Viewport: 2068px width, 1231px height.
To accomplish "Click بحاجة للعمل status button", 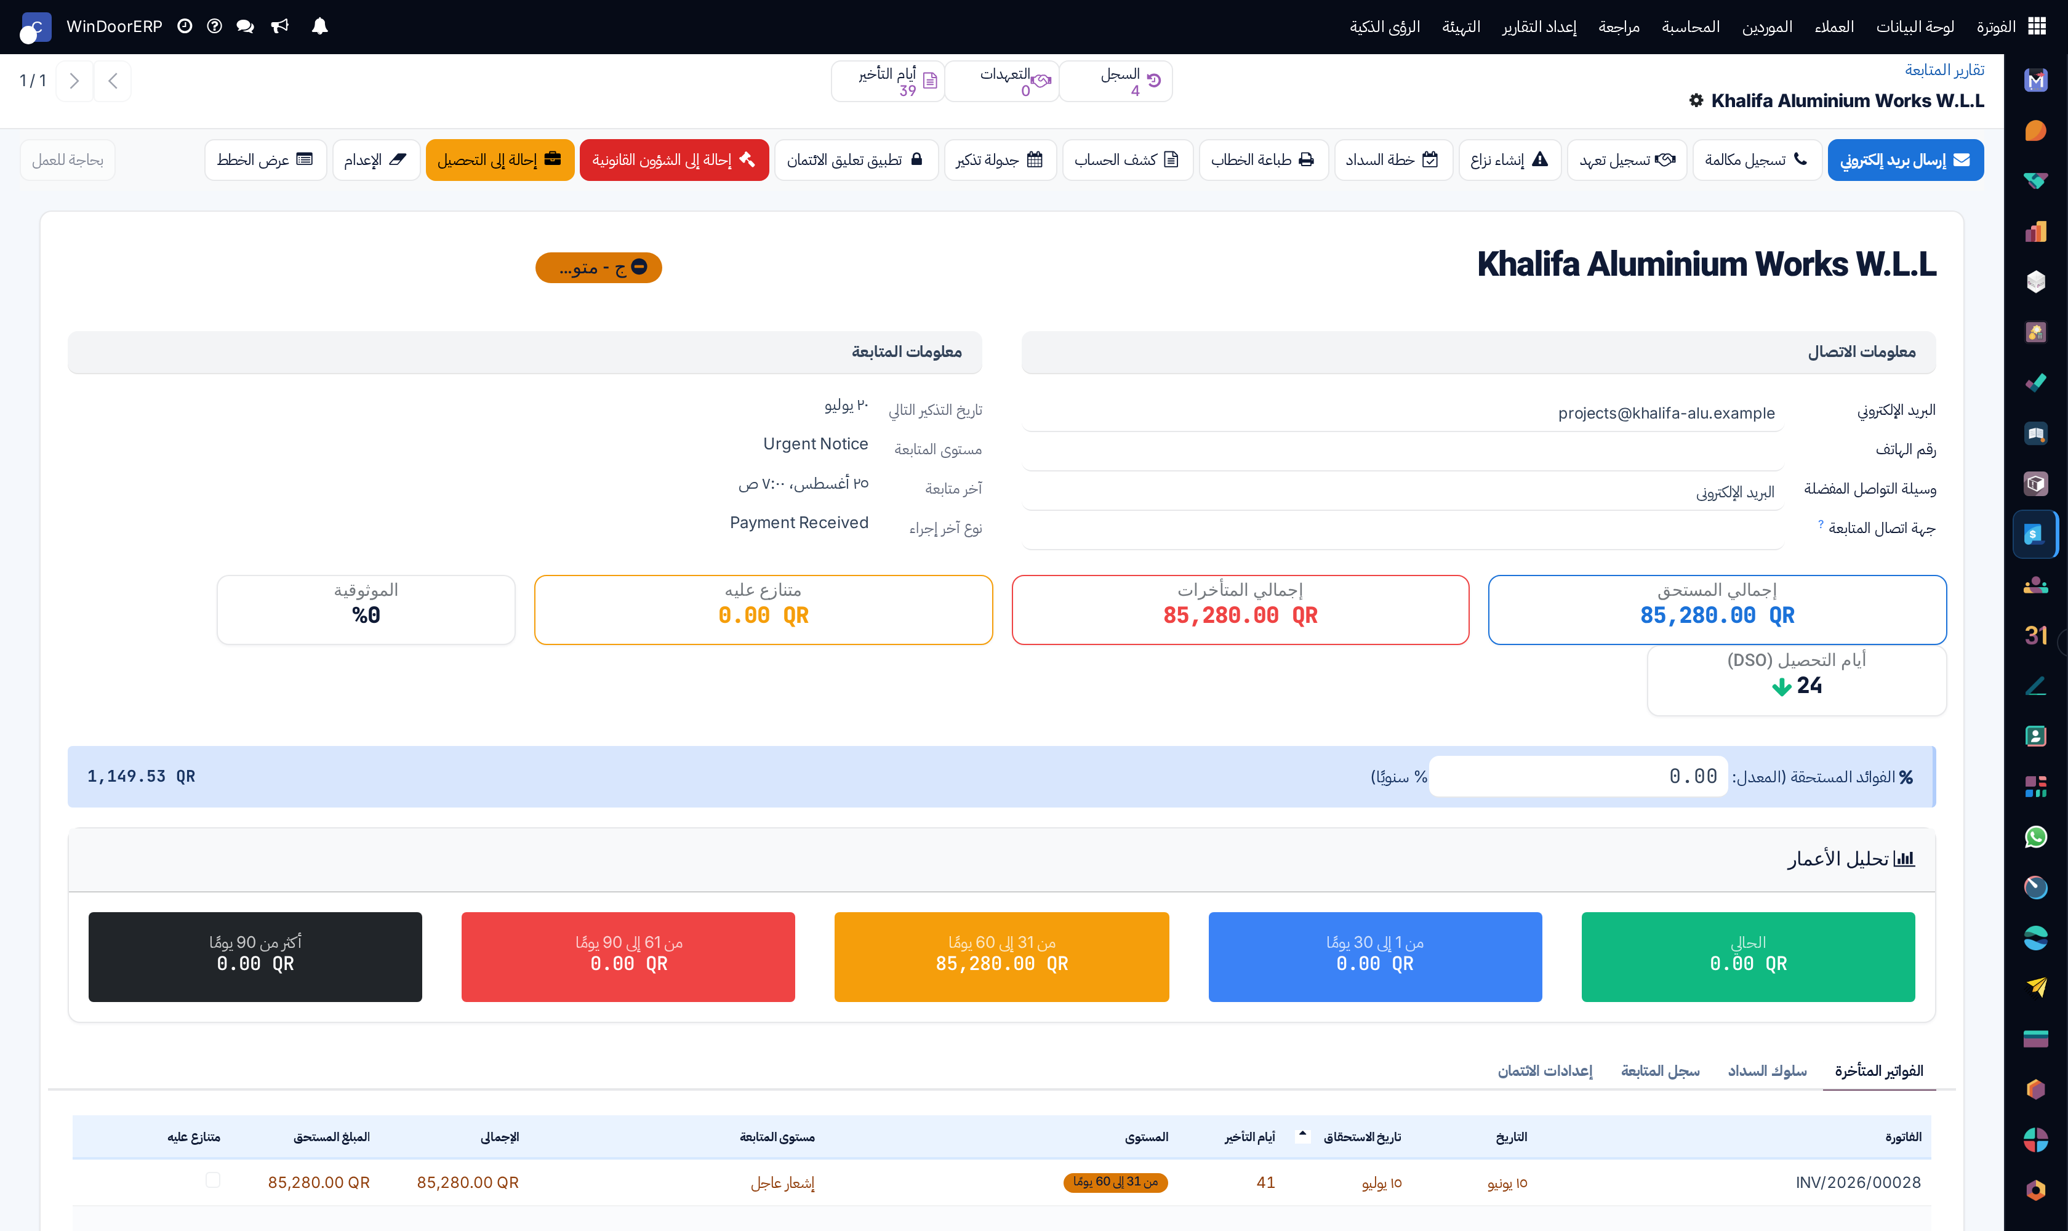I will [x=68, y=159].
